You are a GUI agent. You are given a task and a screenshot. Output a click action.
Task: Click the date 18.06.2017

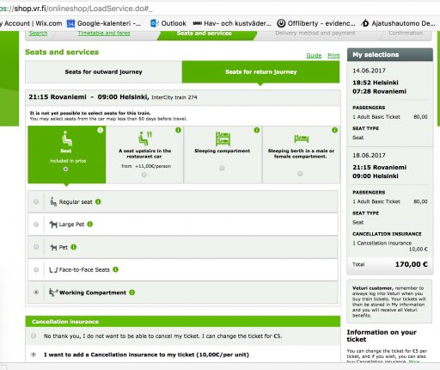(x=369, y=155)
